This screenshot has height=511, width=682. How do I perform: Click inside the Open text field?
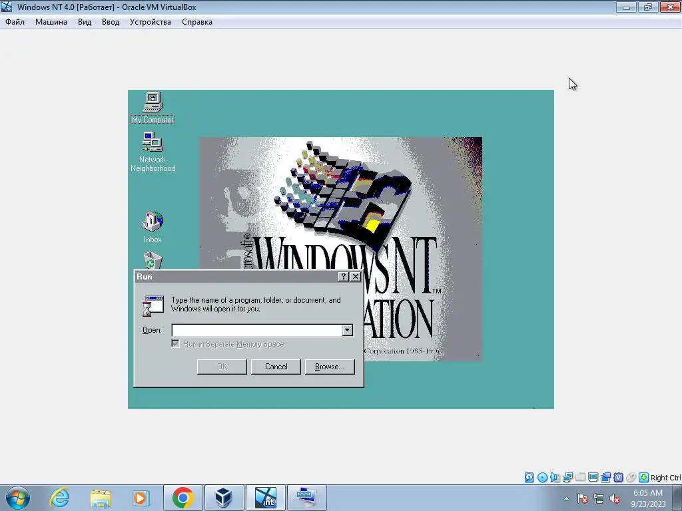point(257,330)
